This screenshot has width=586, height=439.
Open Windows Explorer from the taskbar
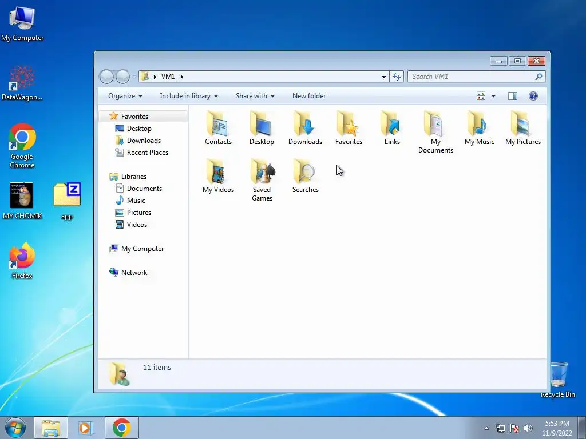coord(51,428)
